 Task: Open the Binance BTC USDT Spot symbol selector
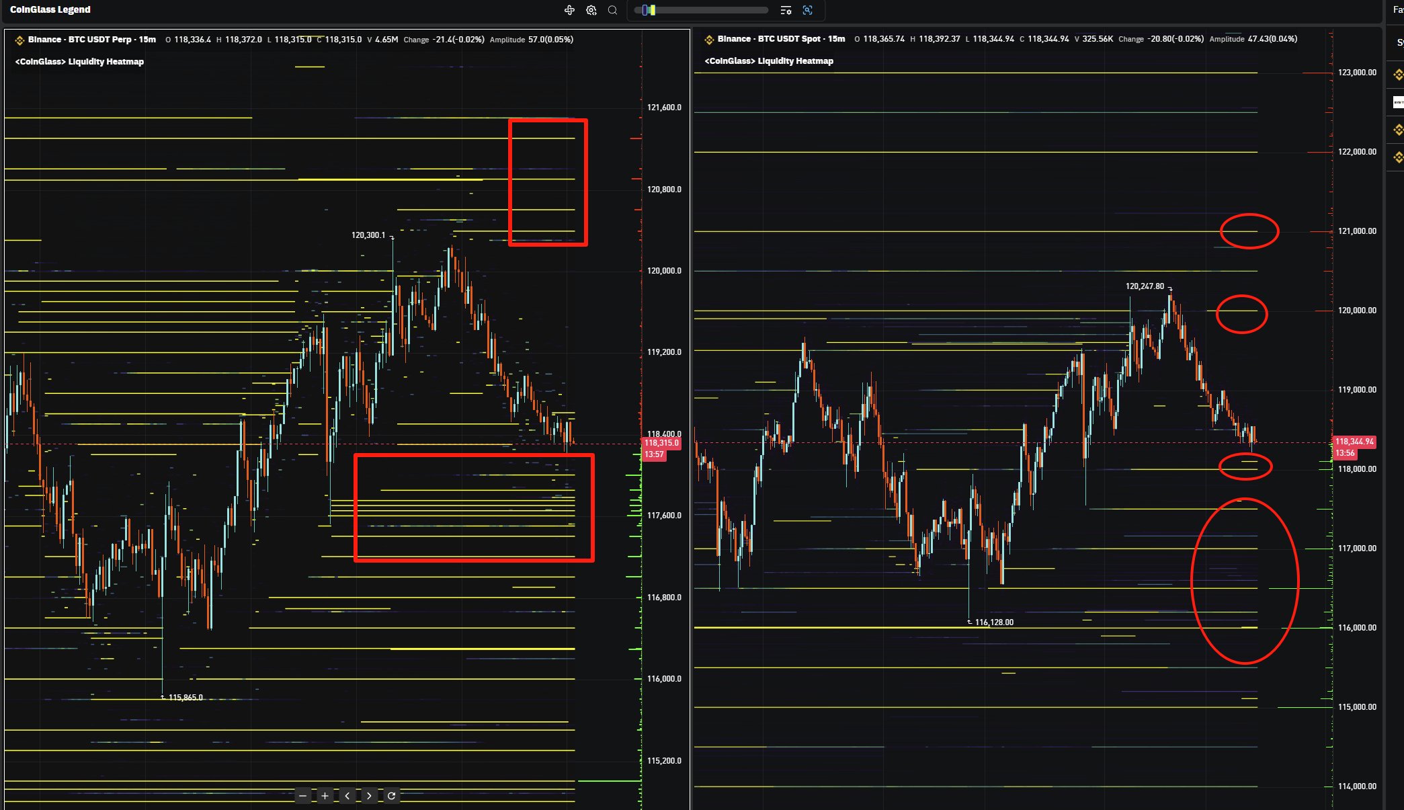[780, 39]
